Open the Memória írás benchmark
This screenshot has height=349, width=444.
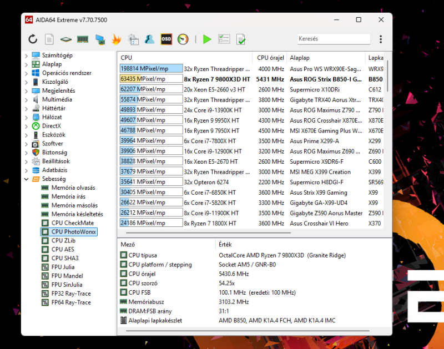tap(68, 196)
